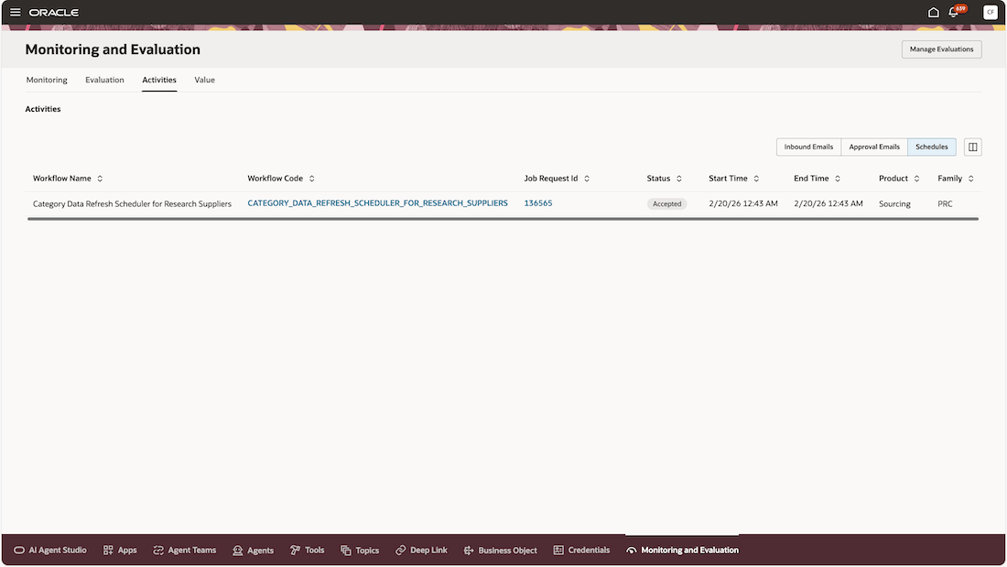
Task: Open Agents in bottom navigation
Action: 253,551
